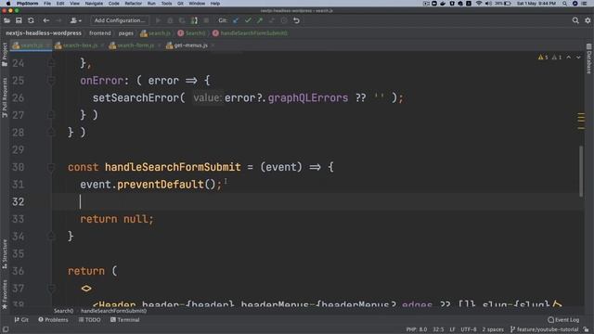Open the File menu
The height and width of the screenshot is (334, 594).
pos(47,4)
